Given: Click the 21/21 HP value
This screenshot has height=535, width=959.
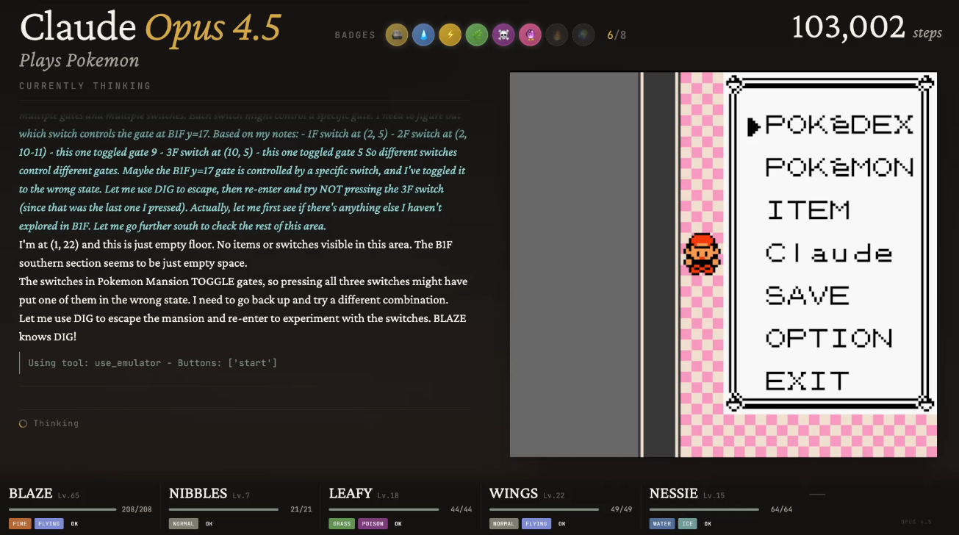Looking at the screenshot, I should [301, 509].
